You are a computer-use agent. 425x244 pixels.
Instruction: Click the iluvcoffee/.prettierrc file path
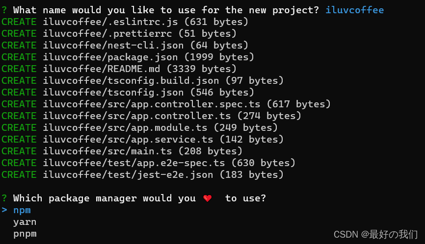pyautogui.click(x=107, y=33)
